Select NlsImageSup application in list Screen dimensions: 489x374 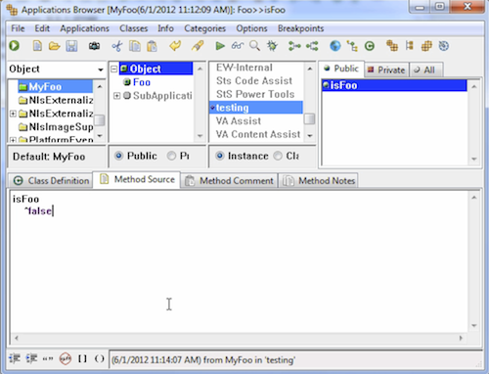click(x=61, y=127)
